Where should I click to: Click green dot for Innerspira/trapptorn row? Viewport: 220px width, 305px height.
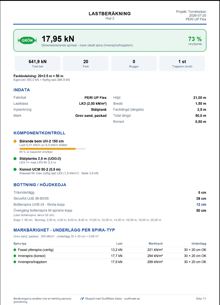coord(15,262)
